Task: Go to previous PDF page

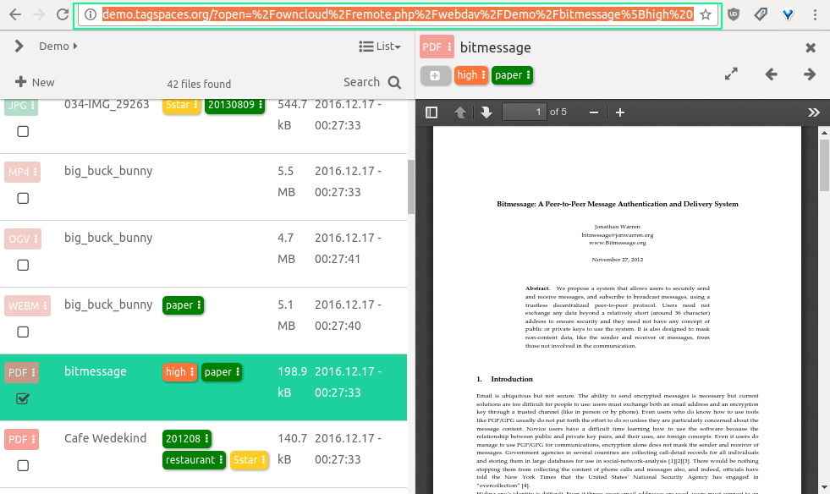Action: (x=460, y=113)
